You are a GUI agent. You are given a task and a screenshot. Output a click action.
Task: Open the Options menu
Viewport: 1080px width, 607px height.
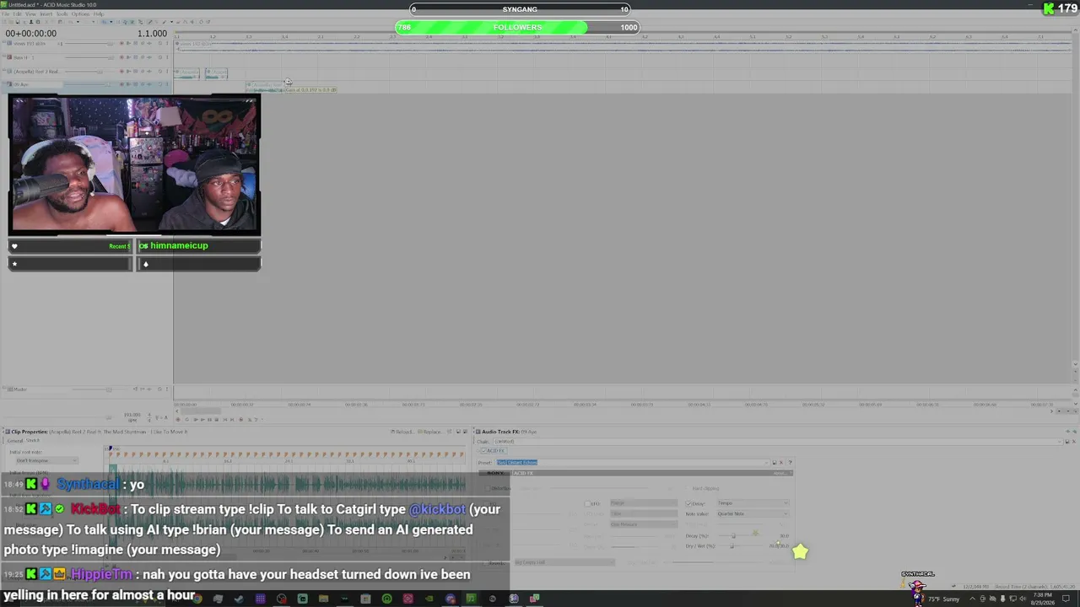[x=80, y=14]
